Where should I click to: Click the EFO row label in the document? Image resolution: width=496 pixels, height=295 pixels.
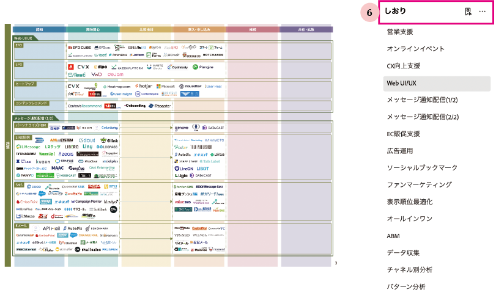click(x=19, y=45)
